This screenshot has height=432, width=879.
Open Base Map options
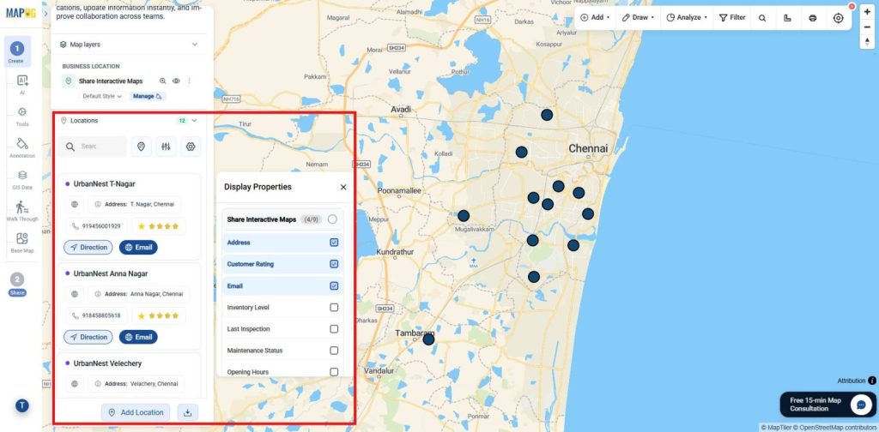(22, 243)
